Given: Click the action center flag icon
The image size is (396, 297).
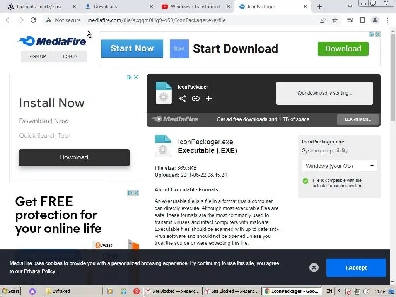Looking at the screenshot, I should [348, 292].
